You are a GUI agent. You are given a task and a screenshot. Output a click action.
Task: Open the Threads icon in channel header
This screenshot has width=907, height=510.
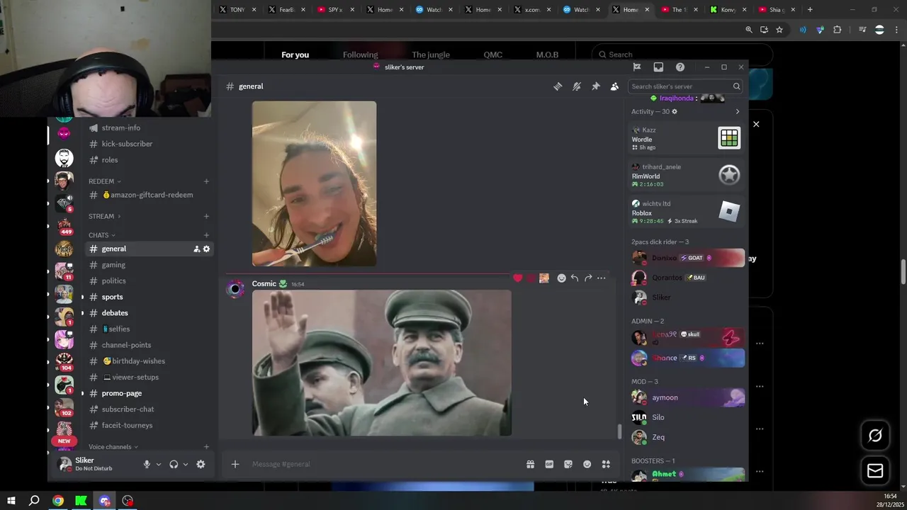[558, 86]
